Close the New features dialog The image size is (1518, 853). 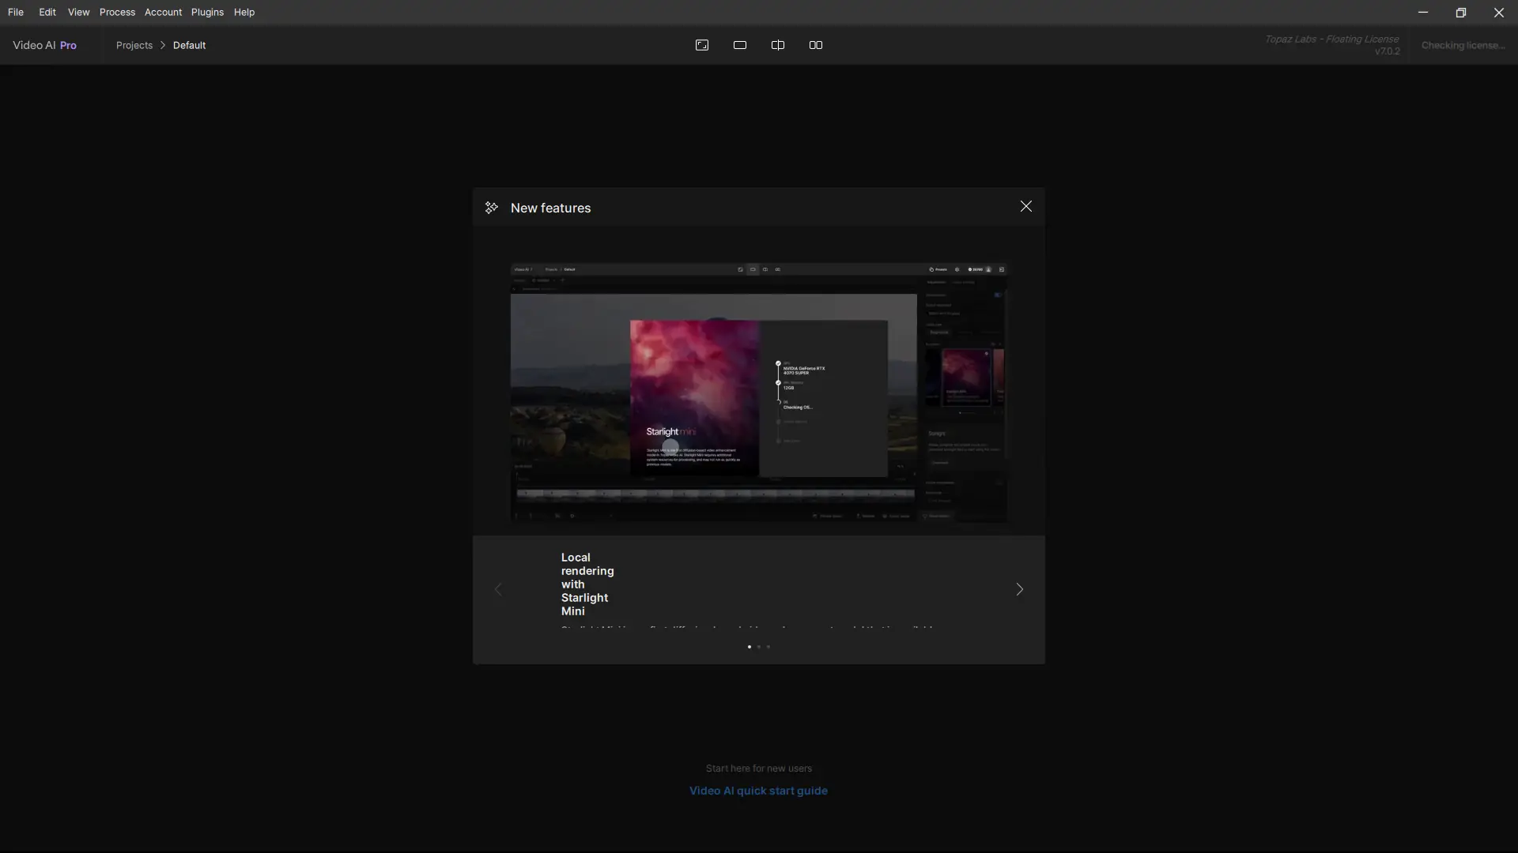(1025, 206)
